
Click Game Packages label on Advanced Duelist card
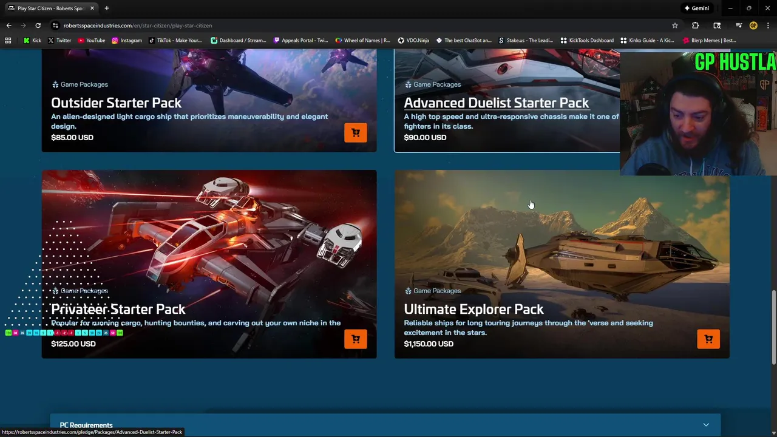point(432,84)
